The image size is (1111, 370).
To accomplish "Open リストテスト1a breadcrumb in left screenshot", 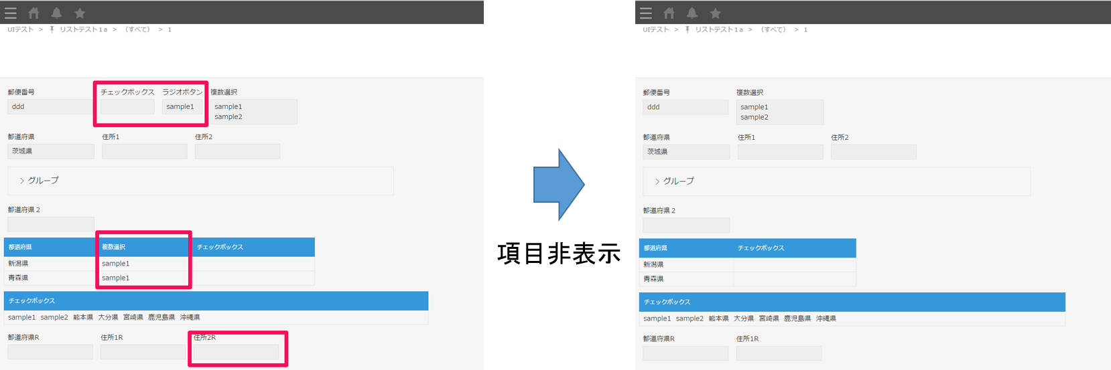I will [x=83, y=29].
